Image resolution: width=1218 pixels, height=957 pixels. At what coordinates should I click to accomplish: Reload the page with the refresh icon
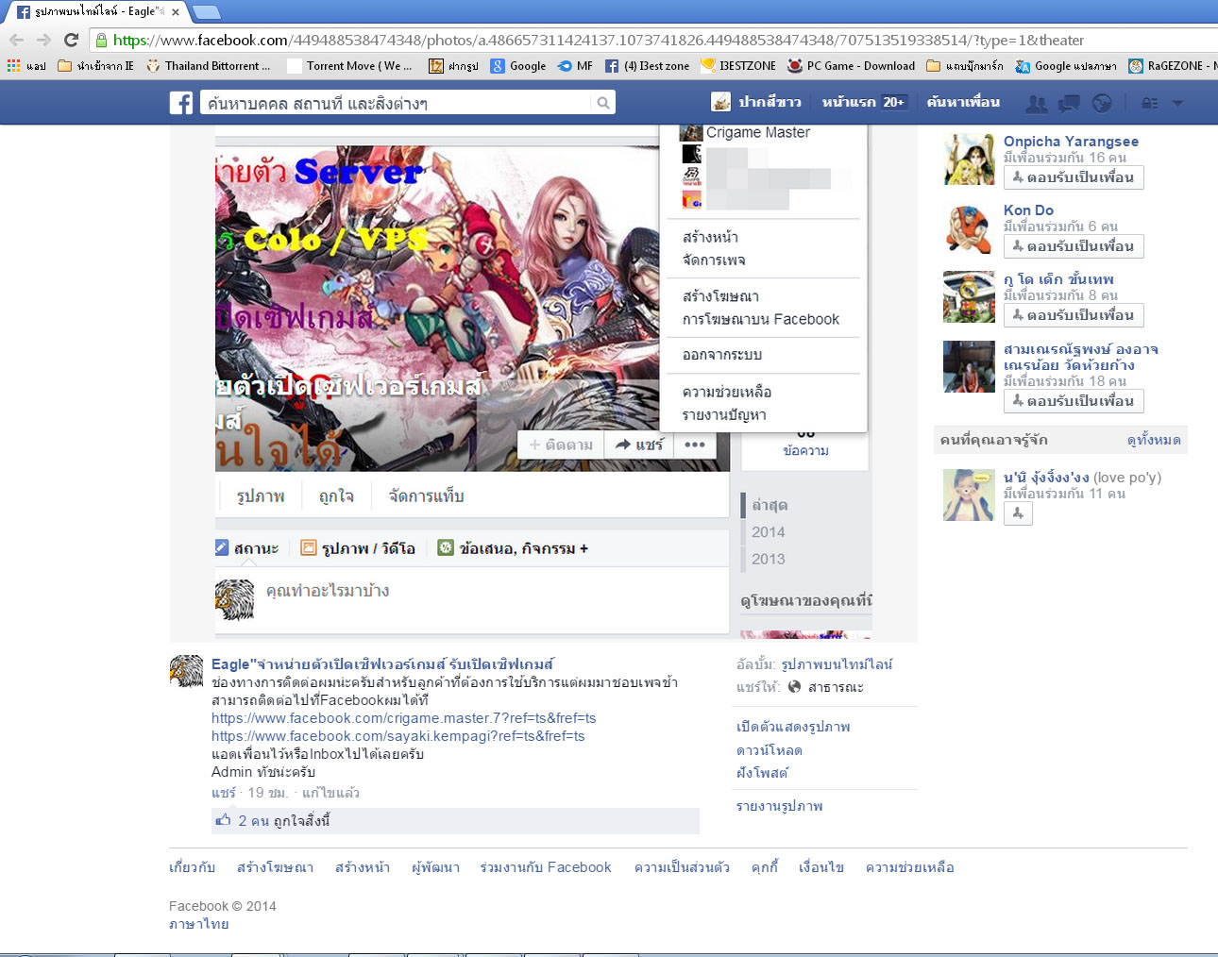coord(71,40)
